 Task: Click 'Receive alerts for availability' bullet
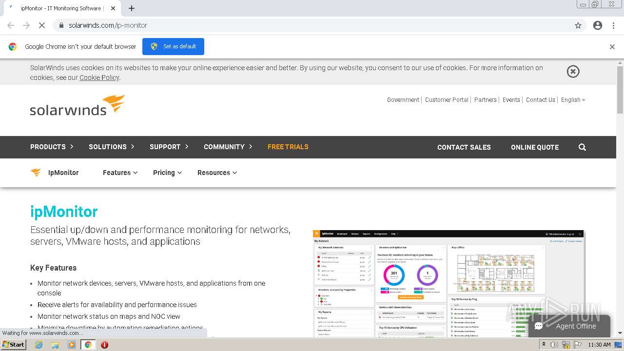pyautogui.click(x=117, y=305)
